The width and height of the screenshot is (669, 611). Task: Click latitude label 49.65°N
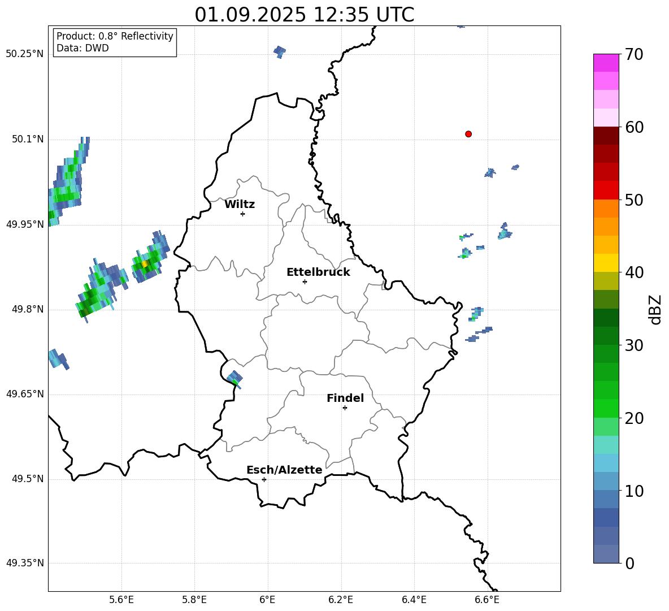coord(25,394)
